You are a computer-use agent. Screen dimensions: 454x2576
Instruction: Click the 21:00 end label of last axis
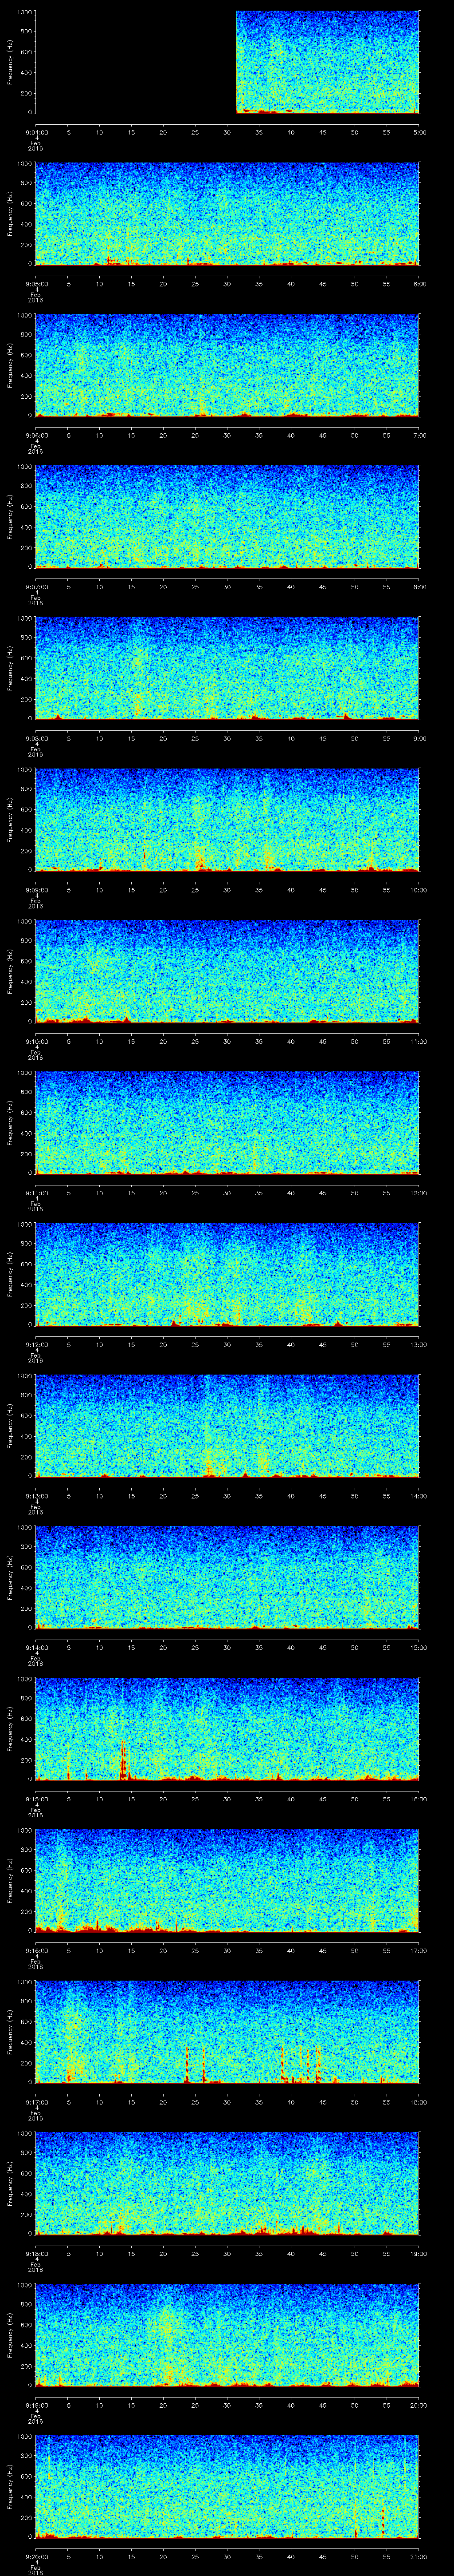pyautogui.click(x=419, y=2556)
